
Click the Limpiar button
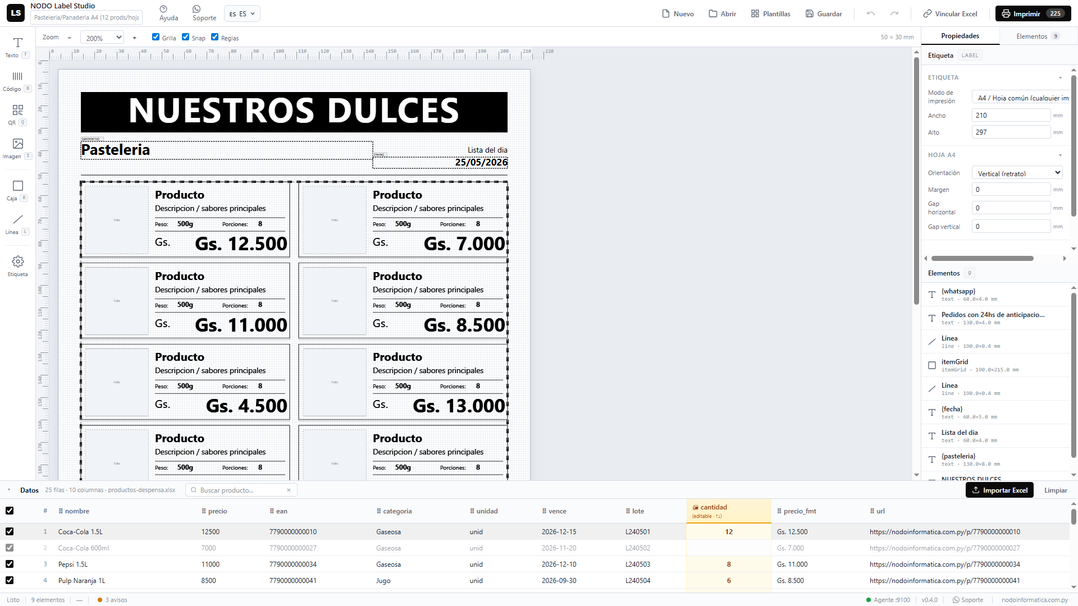pyautogui.click(x=1056, y=490)
